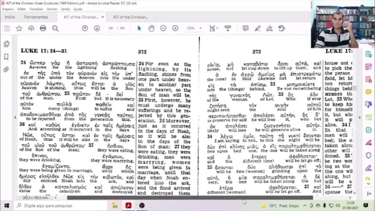Viewport: 375px width, 211px height.
Task: Switch to the second KIT of the Christian tab
Action: point(131,17)
